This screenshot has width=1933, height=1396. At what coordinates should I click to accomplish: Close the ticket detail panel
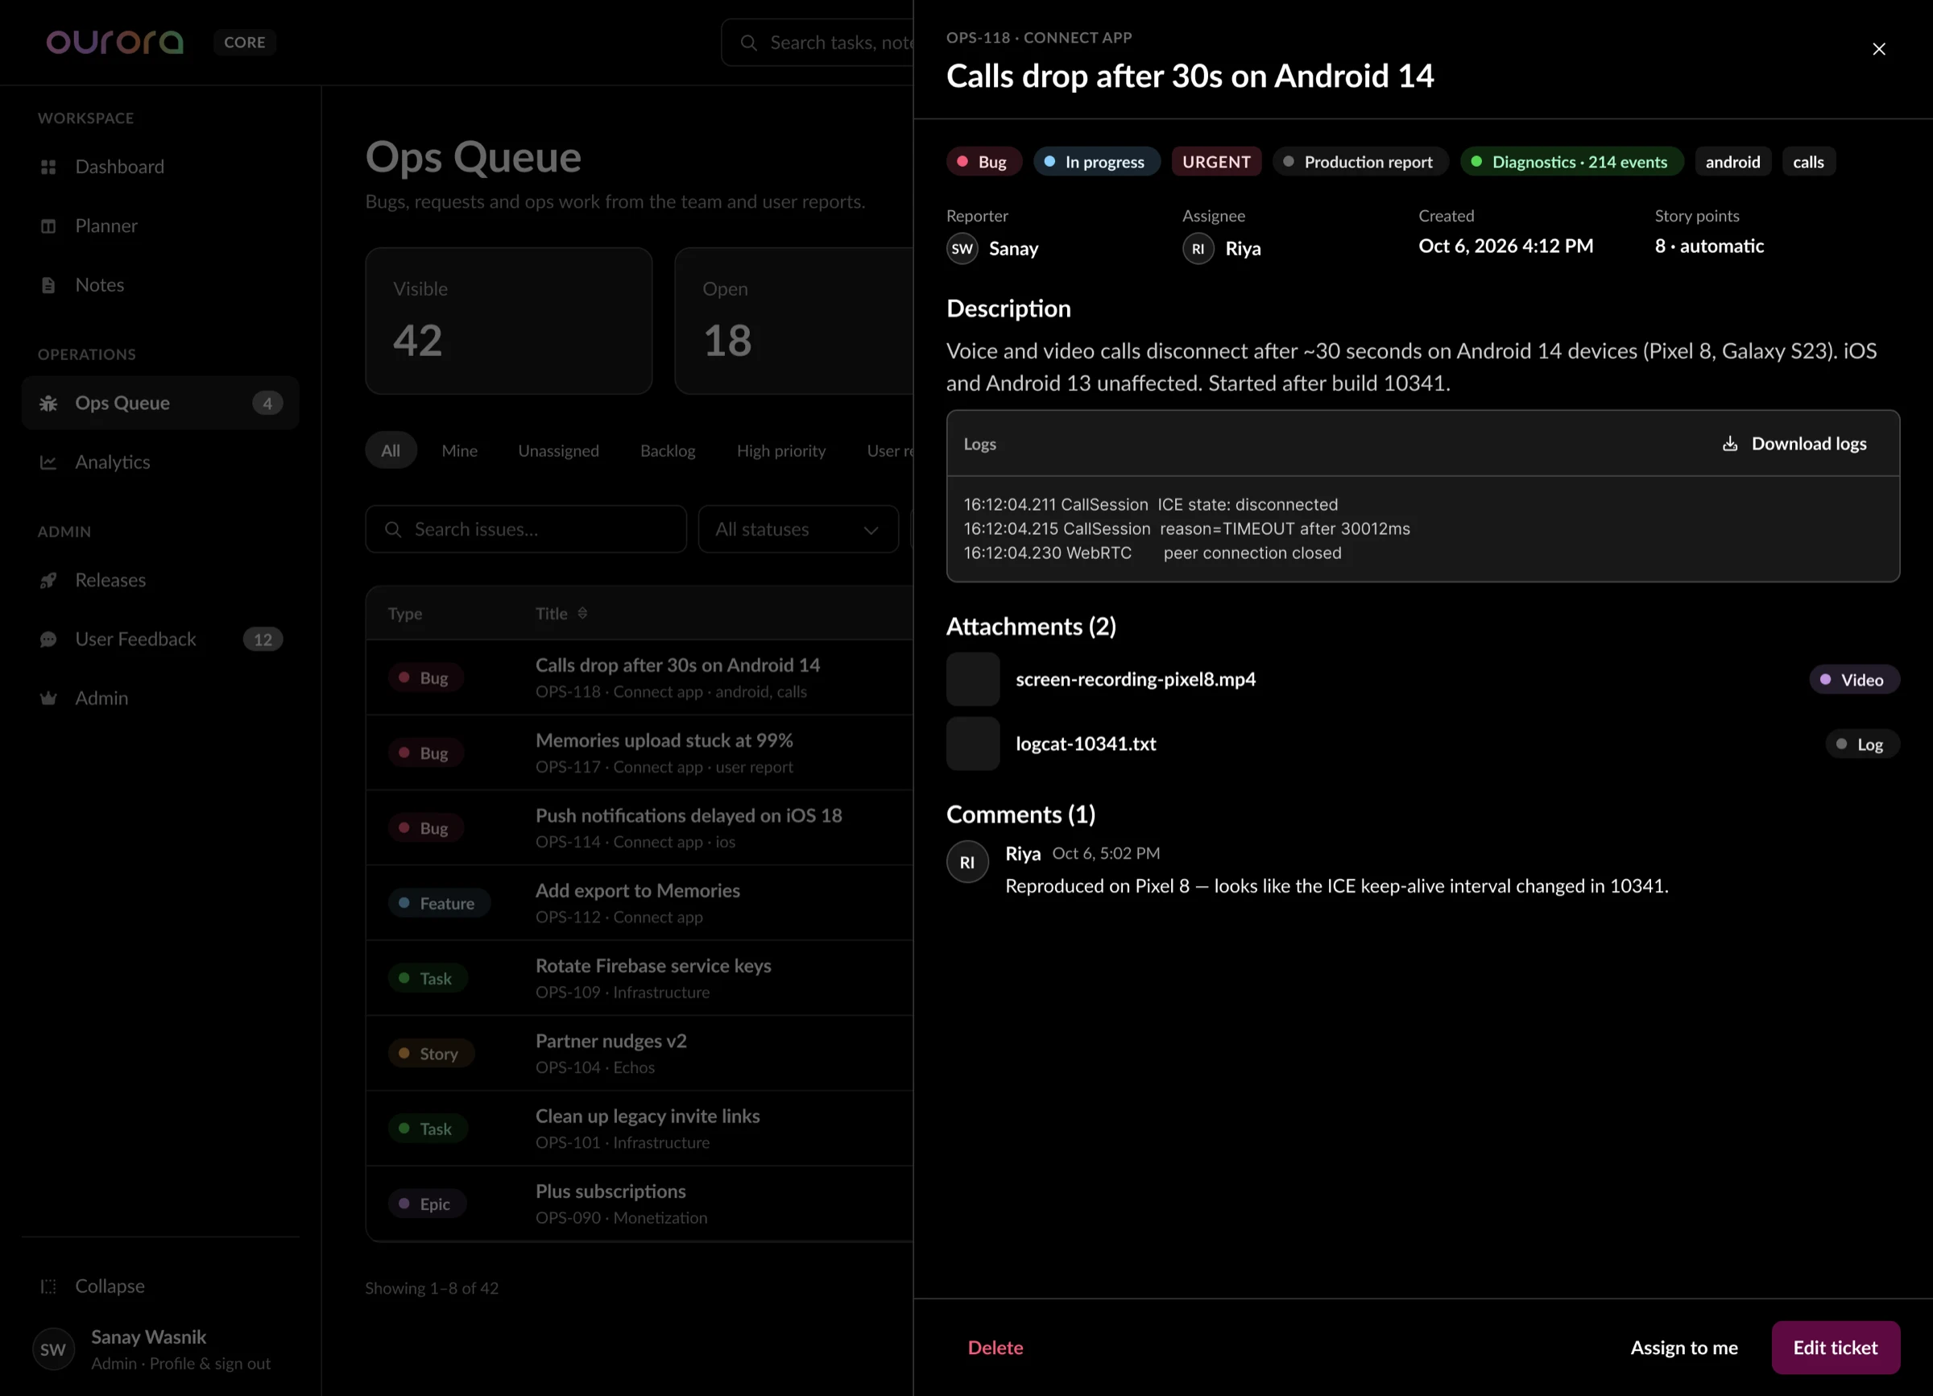pos(1878,48)
